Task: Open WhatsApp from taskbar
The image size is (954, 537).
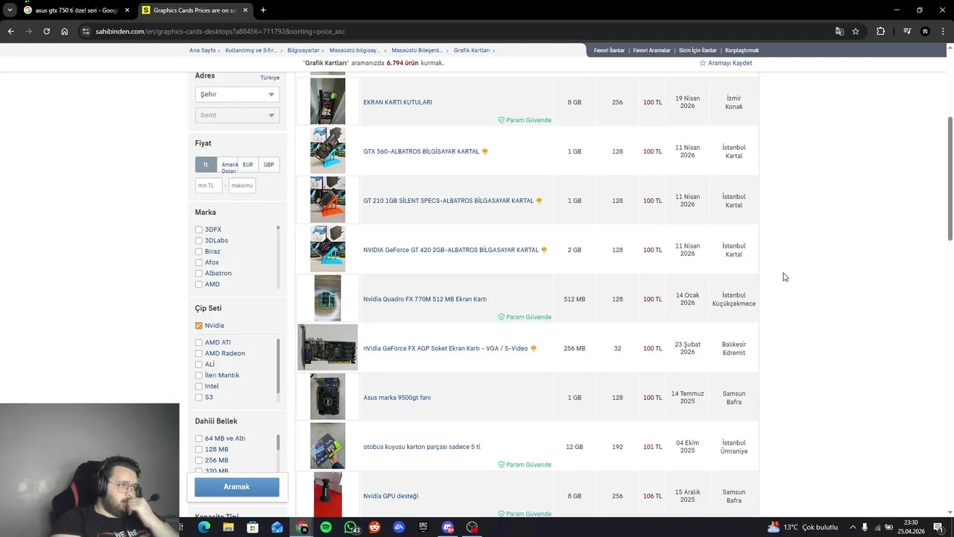Action: click(350, 527)
